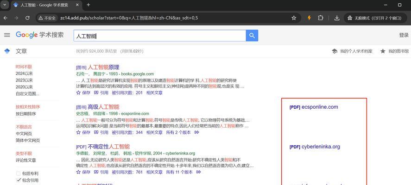This screenshot has height=185, width=411.
Task: Open 自定义范围 custom date range
Action: tap(27, 94)
